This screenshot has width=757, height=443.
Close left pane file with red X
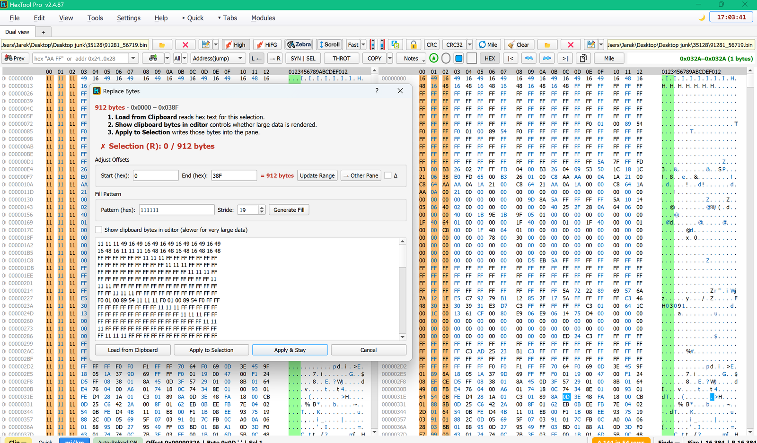pos(185,45)
